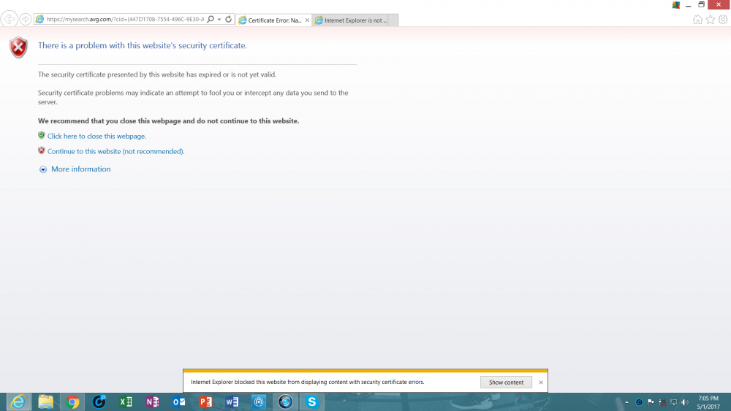Click the battery power tray icon
Image resolution: width=731 pixels, height=411 pixels.
click(x=662, y=402)
